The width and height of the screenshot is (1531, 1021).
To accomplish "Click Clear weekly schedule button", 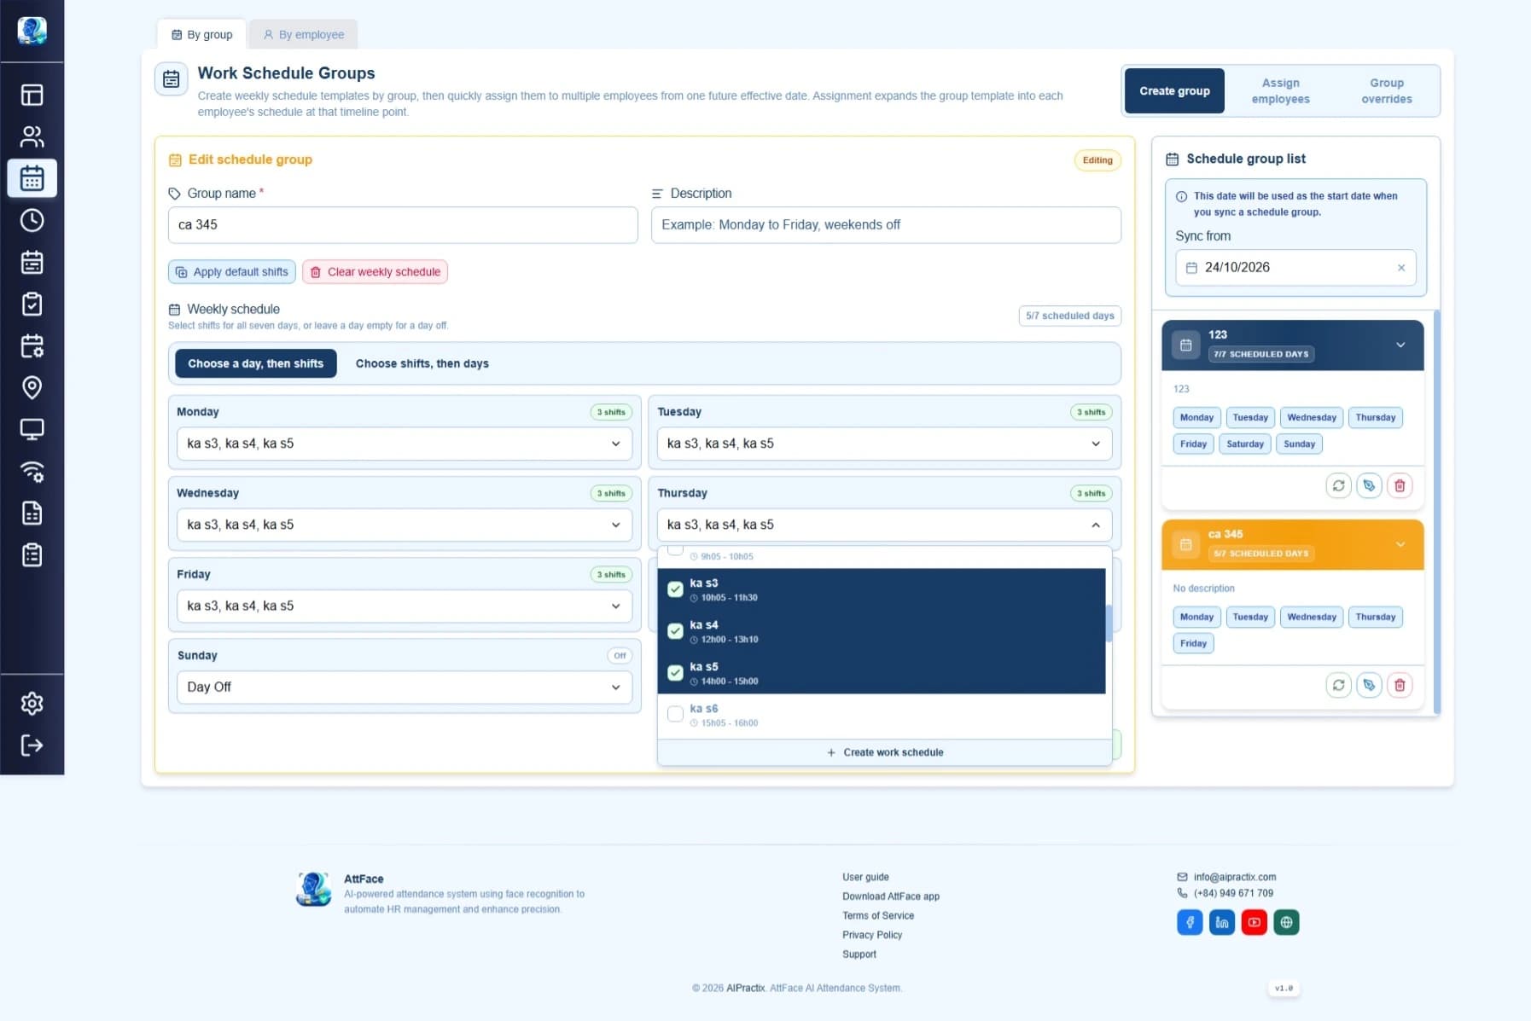I will click(x=375, y=272).
